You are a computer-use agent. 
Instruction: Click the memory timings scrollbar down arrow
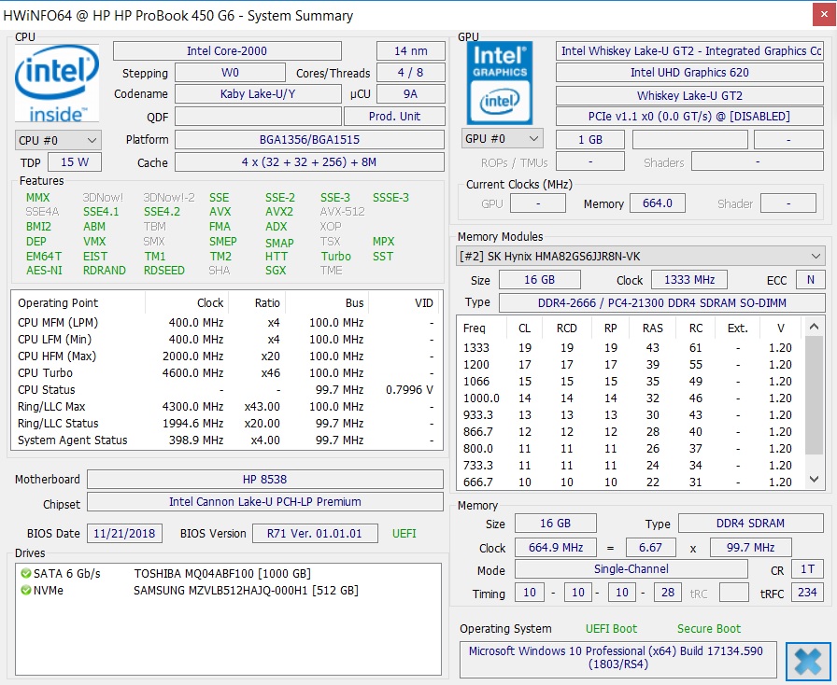point(814,479)
